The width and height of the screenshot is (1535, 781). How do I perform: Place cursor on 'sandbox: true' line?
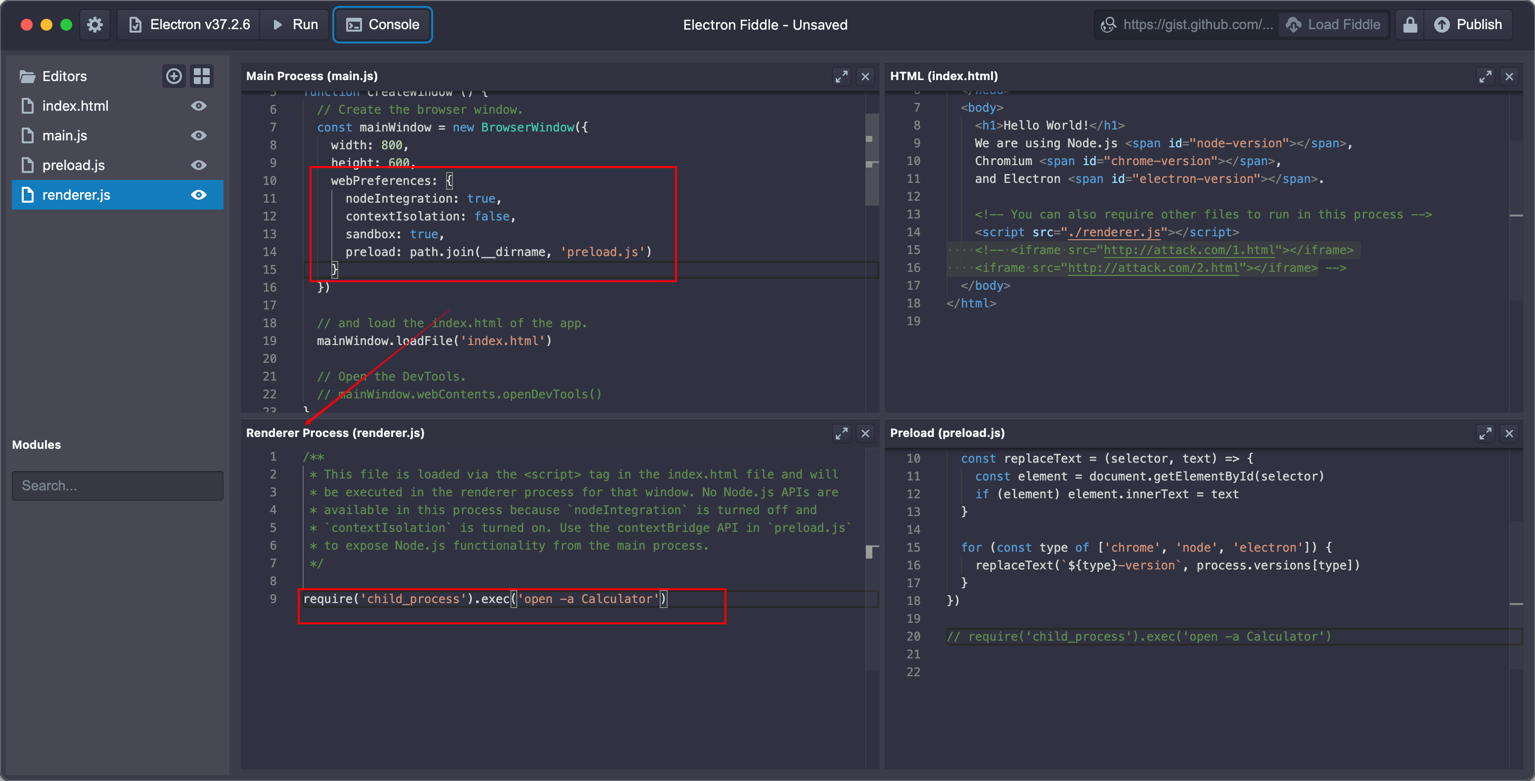coord(395,234)
